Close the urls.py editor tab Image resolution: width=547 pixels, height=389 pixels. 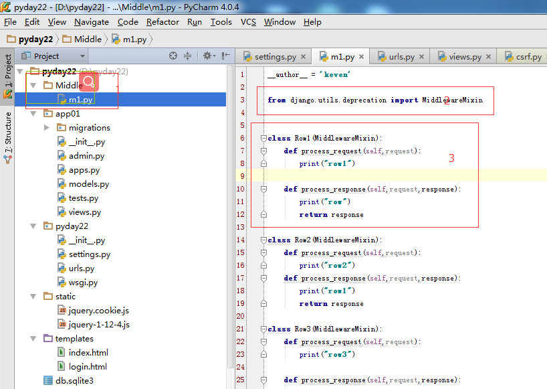click(x=420, y=57)
